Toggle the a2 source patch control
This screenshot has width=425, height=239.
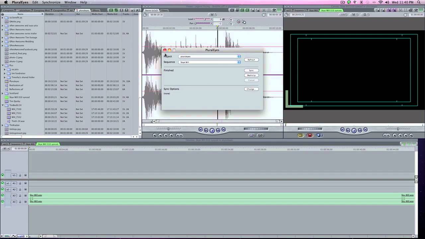pos(8,190)
